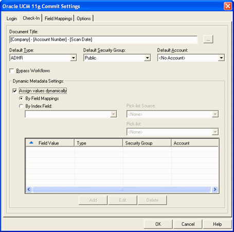Sort by the Field Value column header
The width and height of the screenshot is (234, 232).
pos(50,143)
